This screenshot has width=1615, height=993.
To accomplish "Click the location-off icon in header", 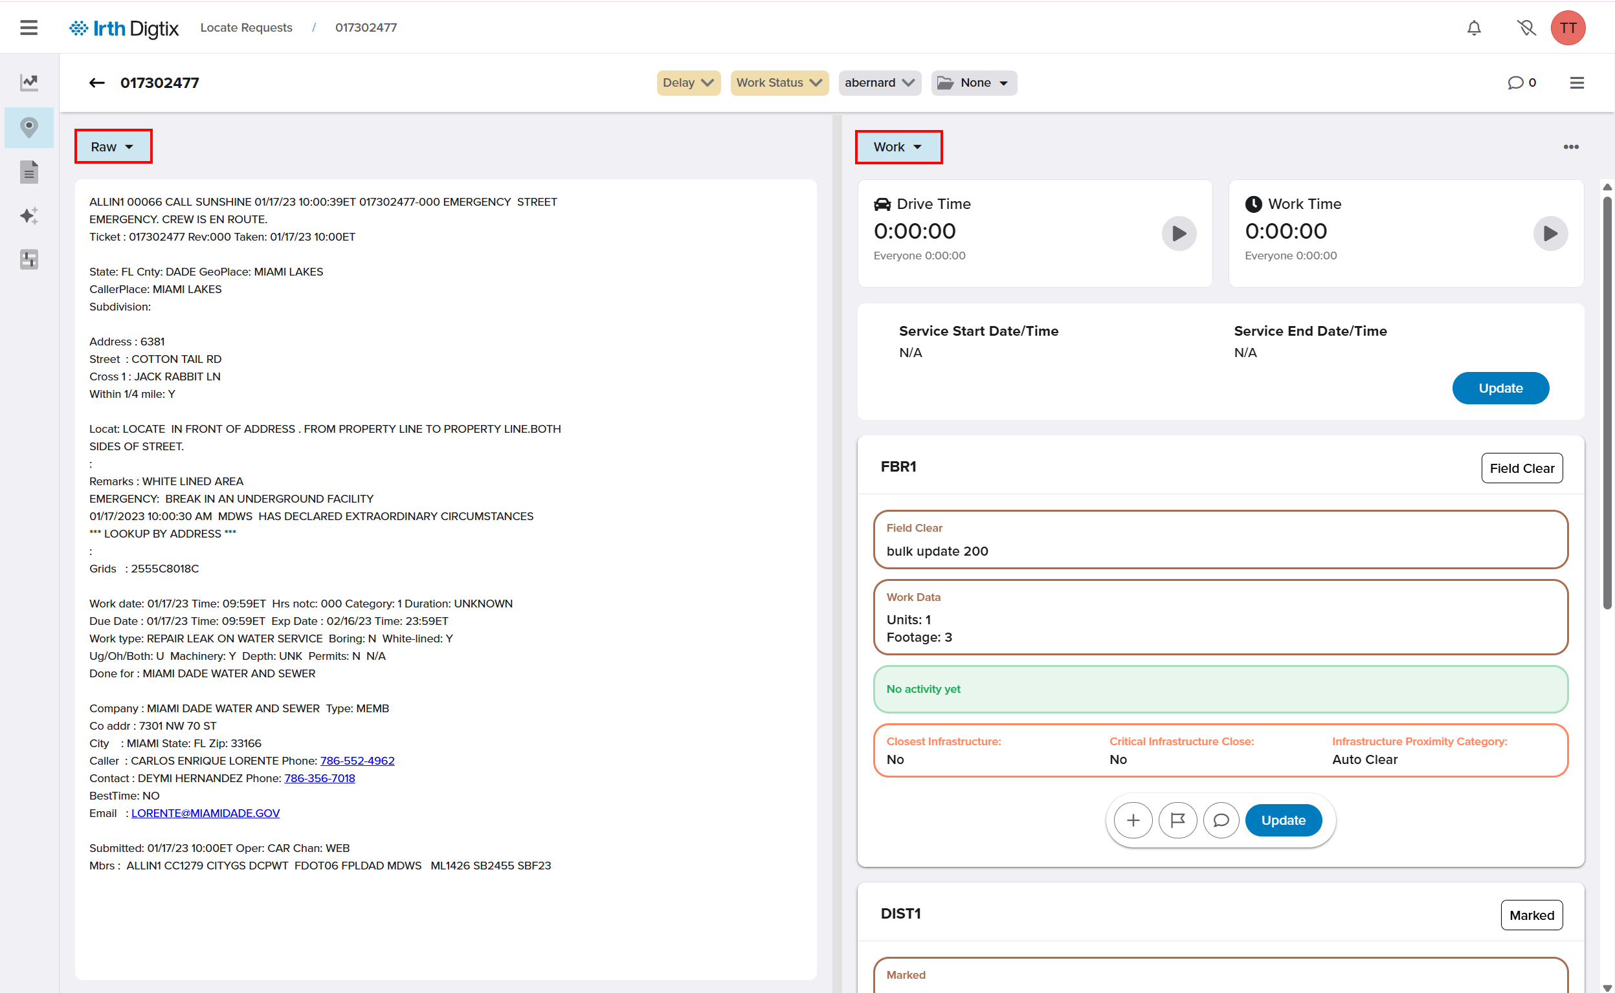I will [1526, 28].
